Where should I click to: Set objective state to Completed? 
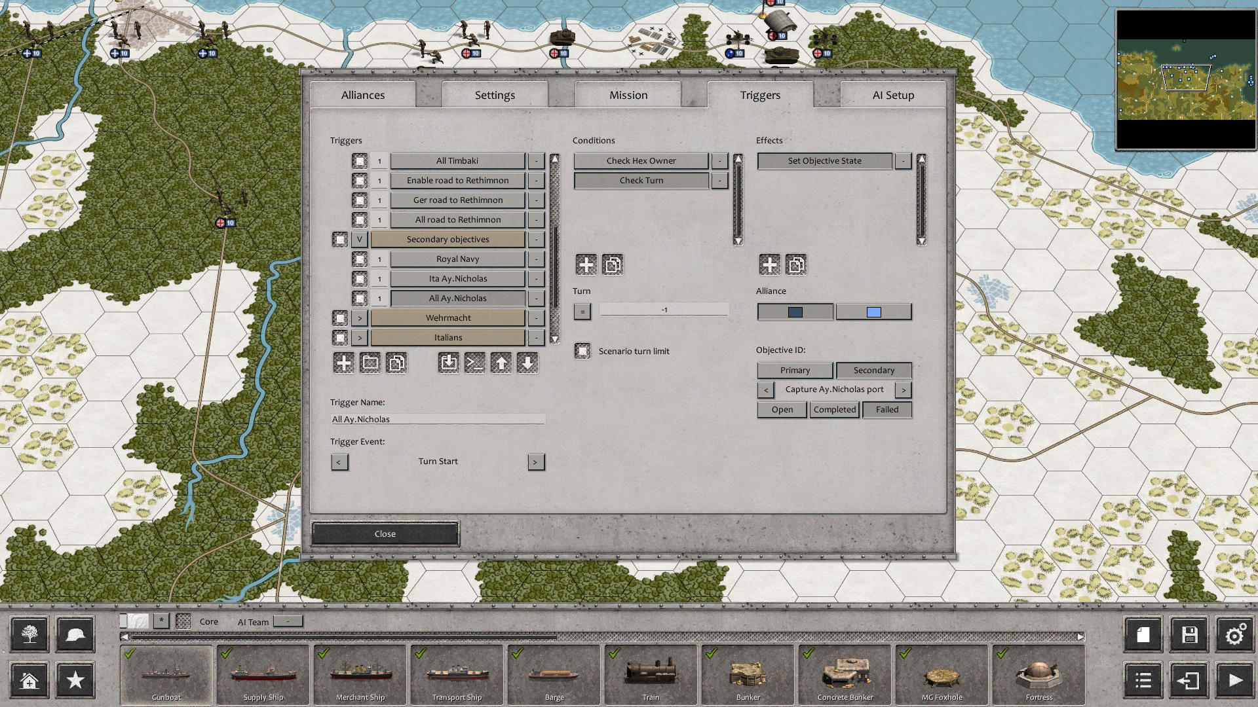pos(835,410)
